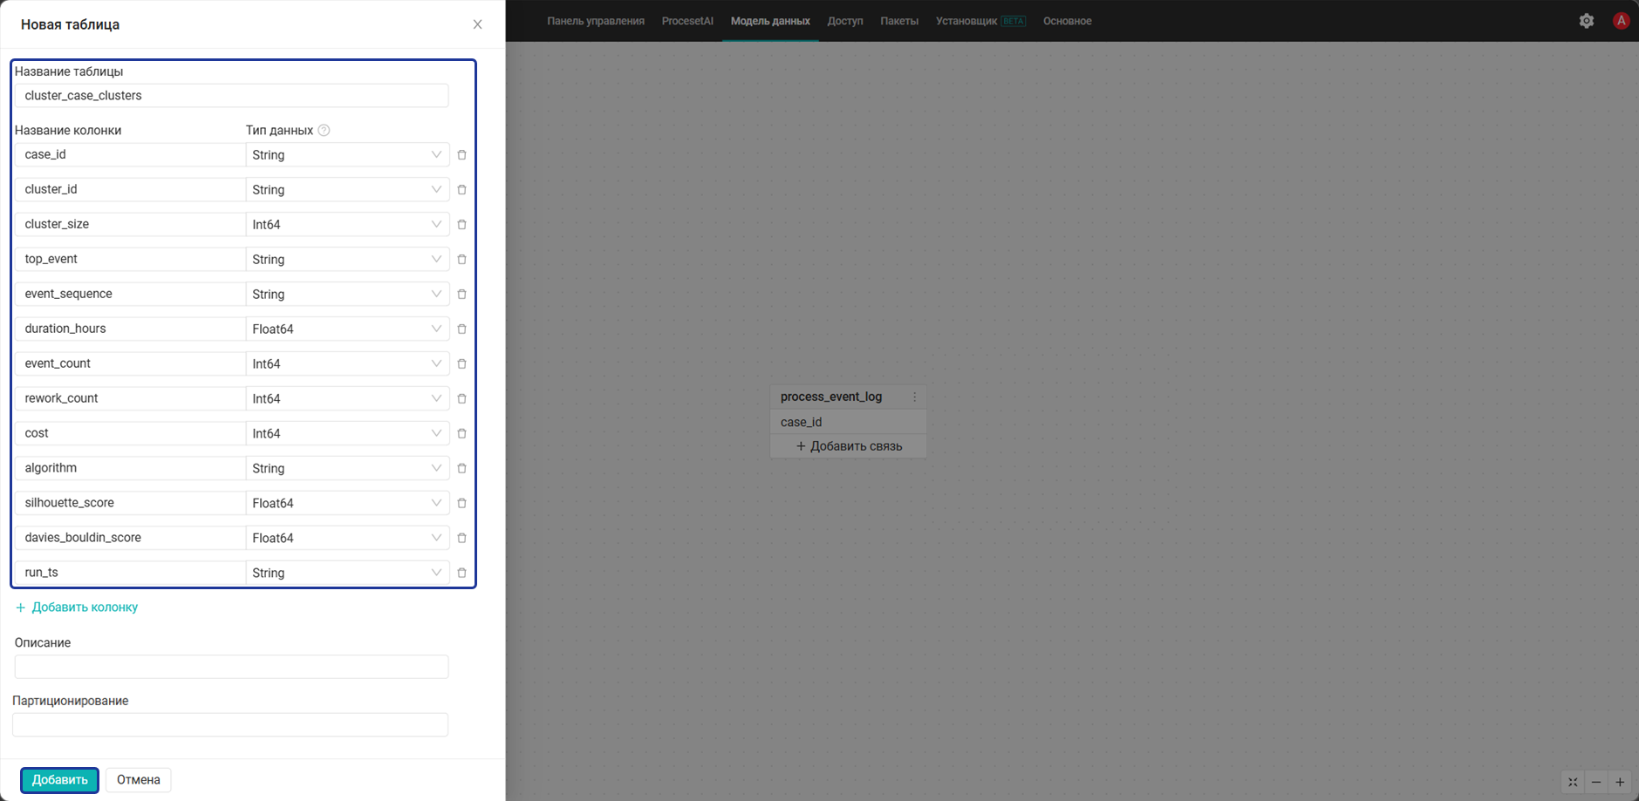Remove the cluster_size column via trash icon
Image resolution: width=1639 pixels, height=801 pixels.
[461, 225]
